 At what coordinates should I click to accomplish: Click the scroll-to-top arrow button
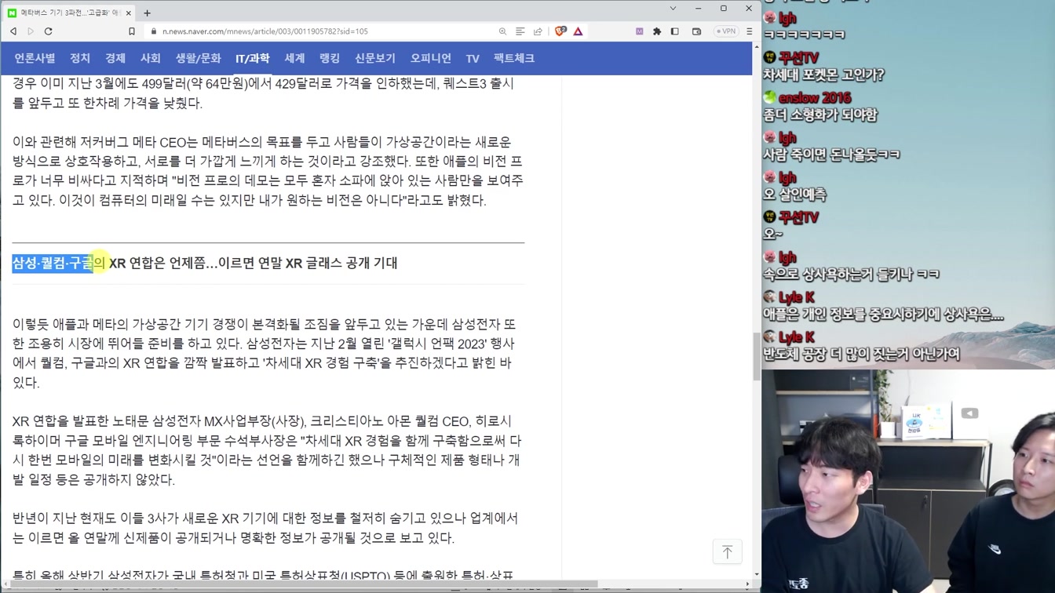tap(728, 551)
